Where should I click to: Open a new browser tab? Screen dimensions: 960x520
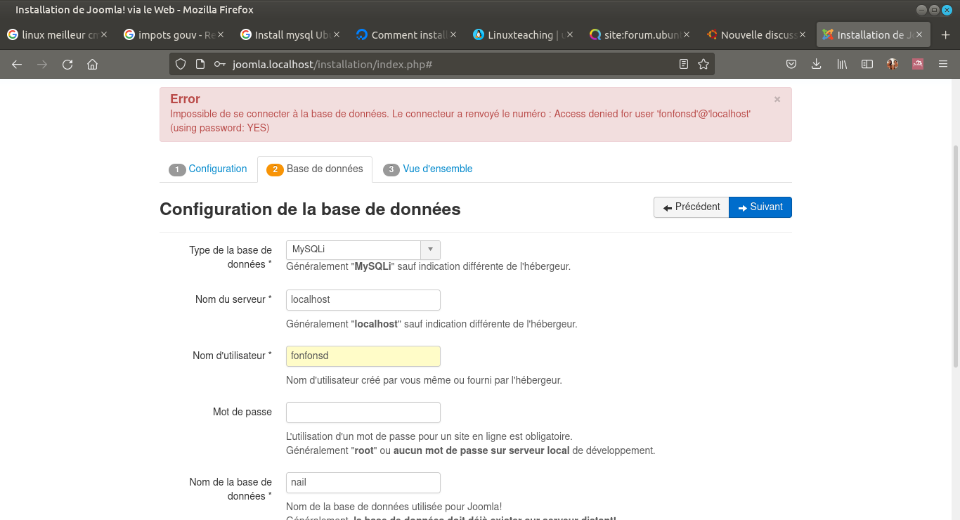click(x=945, y=34)
